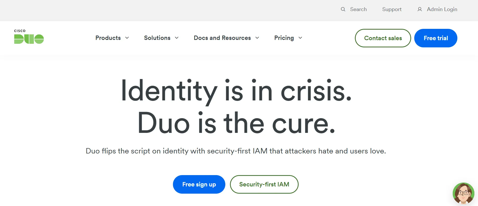478x206 pixels.
Task: Click the Admin Login link
Action: point(442,9)
